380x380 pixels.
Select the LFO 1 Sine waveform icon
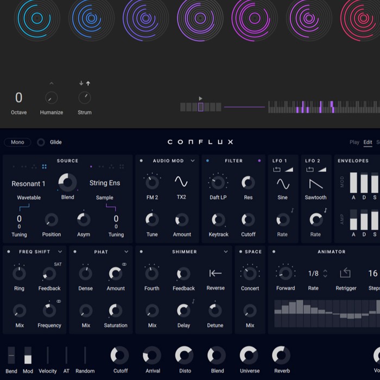click(283, 183)
